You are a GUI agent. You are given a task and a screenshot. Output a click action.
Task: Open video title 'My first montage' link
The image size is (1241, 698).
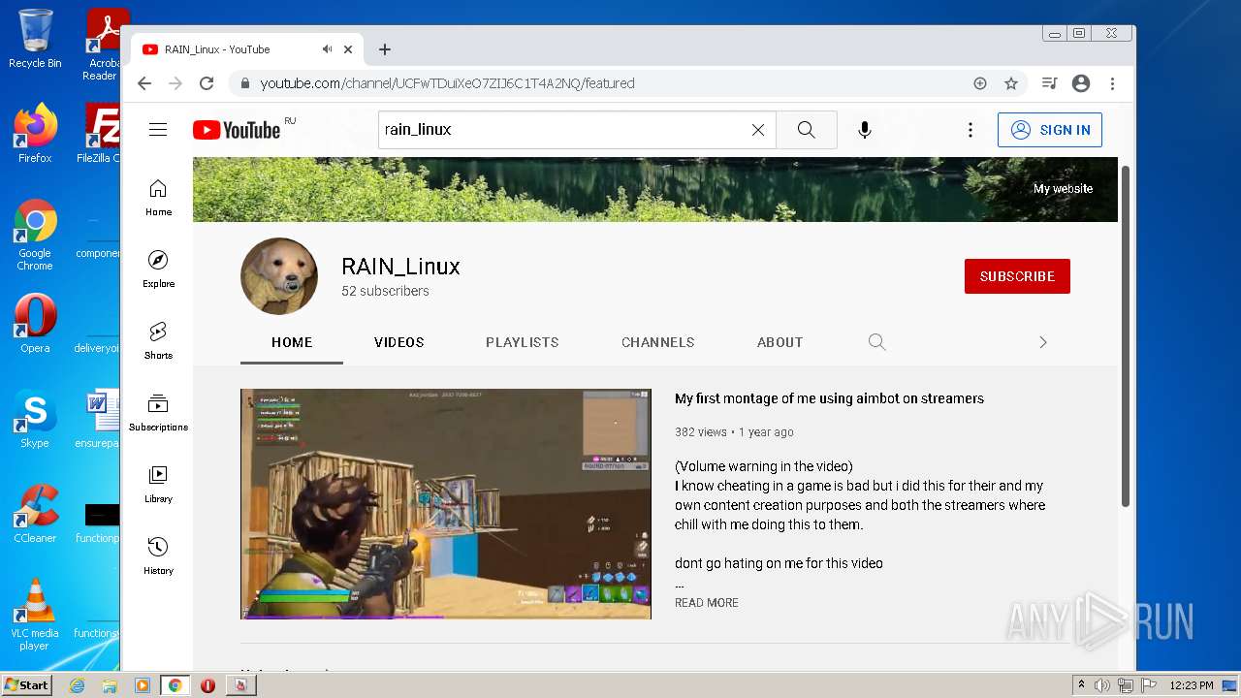tap(829, 398)
